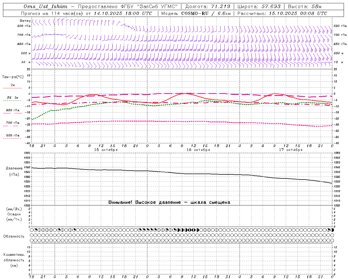Click the Конвективн. panel label
The height and width of the screenshot is (279, 348).
[x=14, y=255]
